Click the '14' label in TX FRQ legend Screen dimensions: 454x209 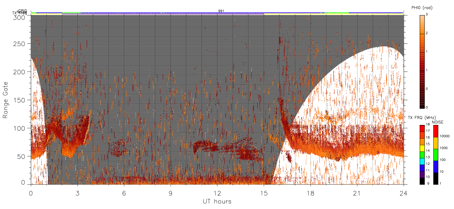(x=428, y=150)
